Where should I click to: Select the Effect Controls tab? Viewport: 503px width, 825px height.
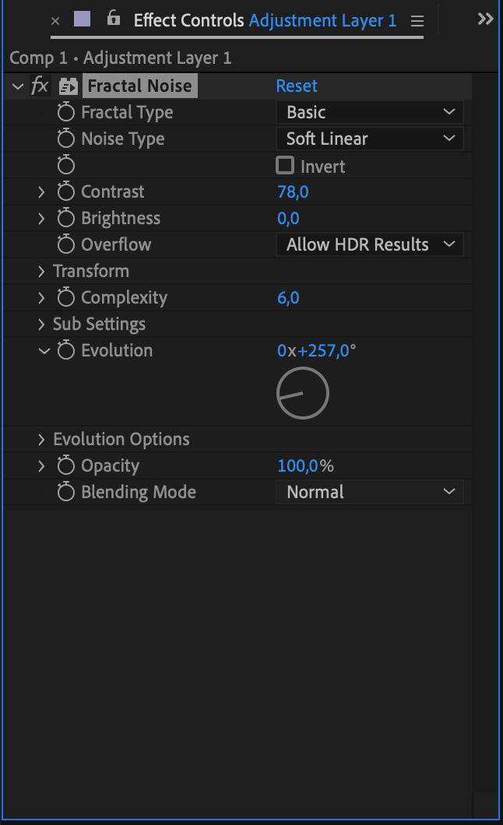(x=190, y=20)
